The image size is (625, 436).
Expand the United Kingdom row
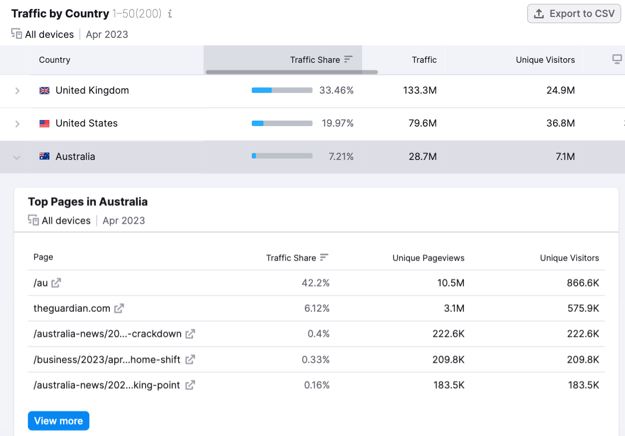(17, 91)
